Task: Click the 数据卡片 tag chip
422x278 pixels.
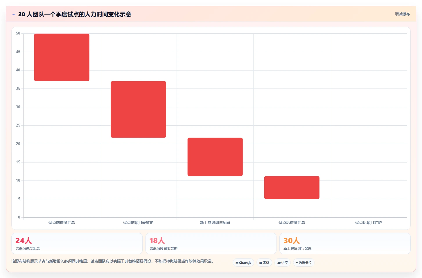Action: [304, 263]
